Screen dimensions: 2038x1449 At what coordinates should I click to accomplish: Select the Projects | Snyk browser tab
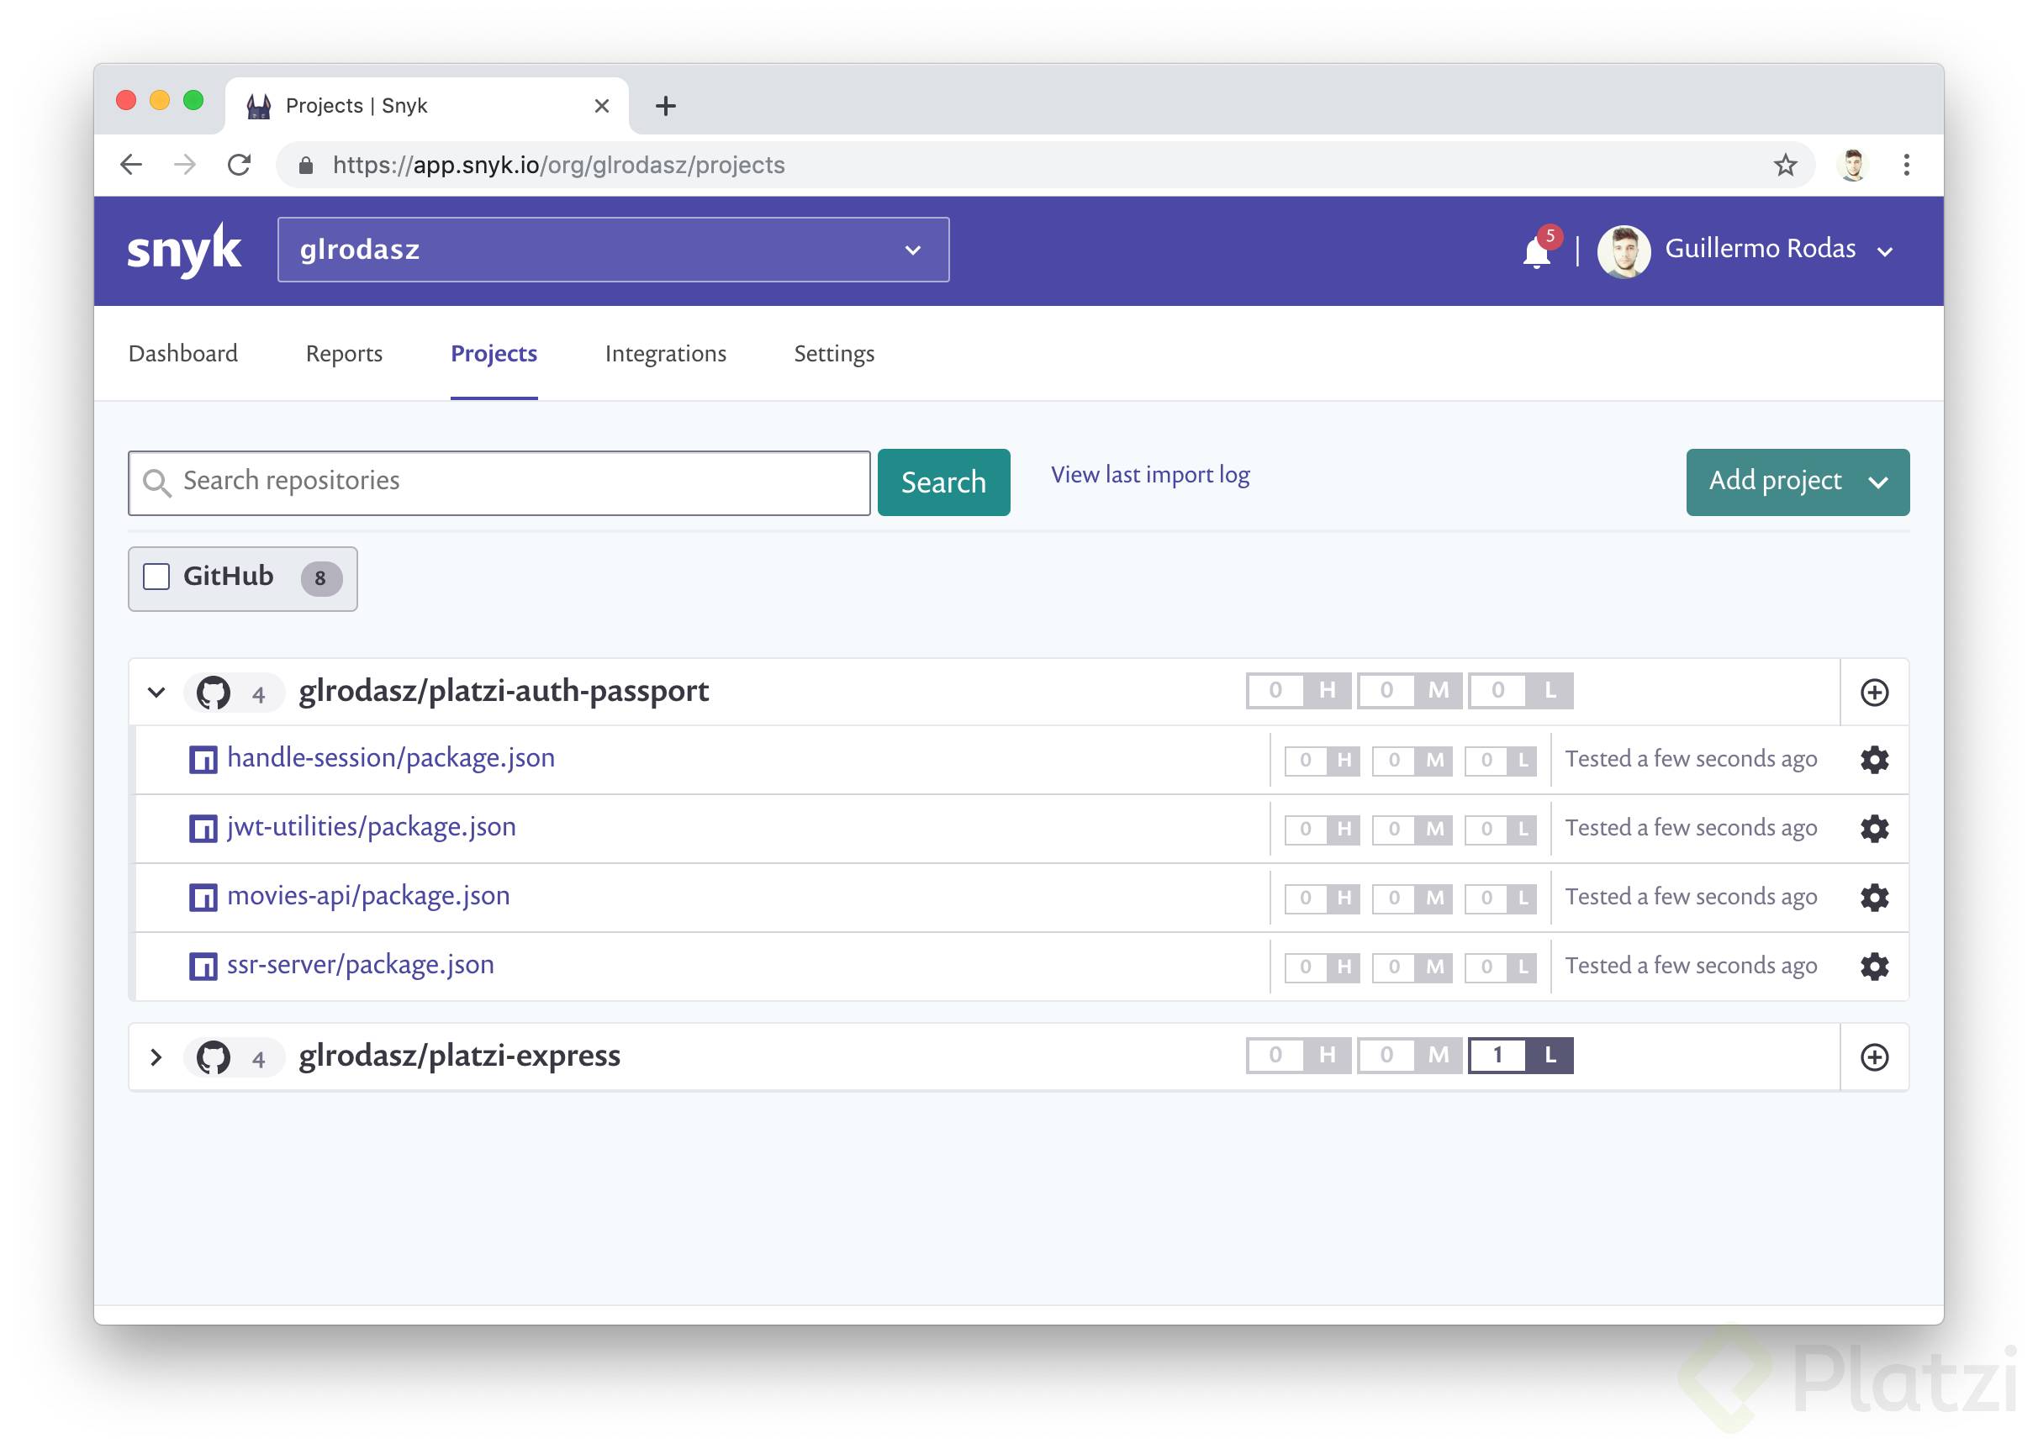[x=426, y=105]
